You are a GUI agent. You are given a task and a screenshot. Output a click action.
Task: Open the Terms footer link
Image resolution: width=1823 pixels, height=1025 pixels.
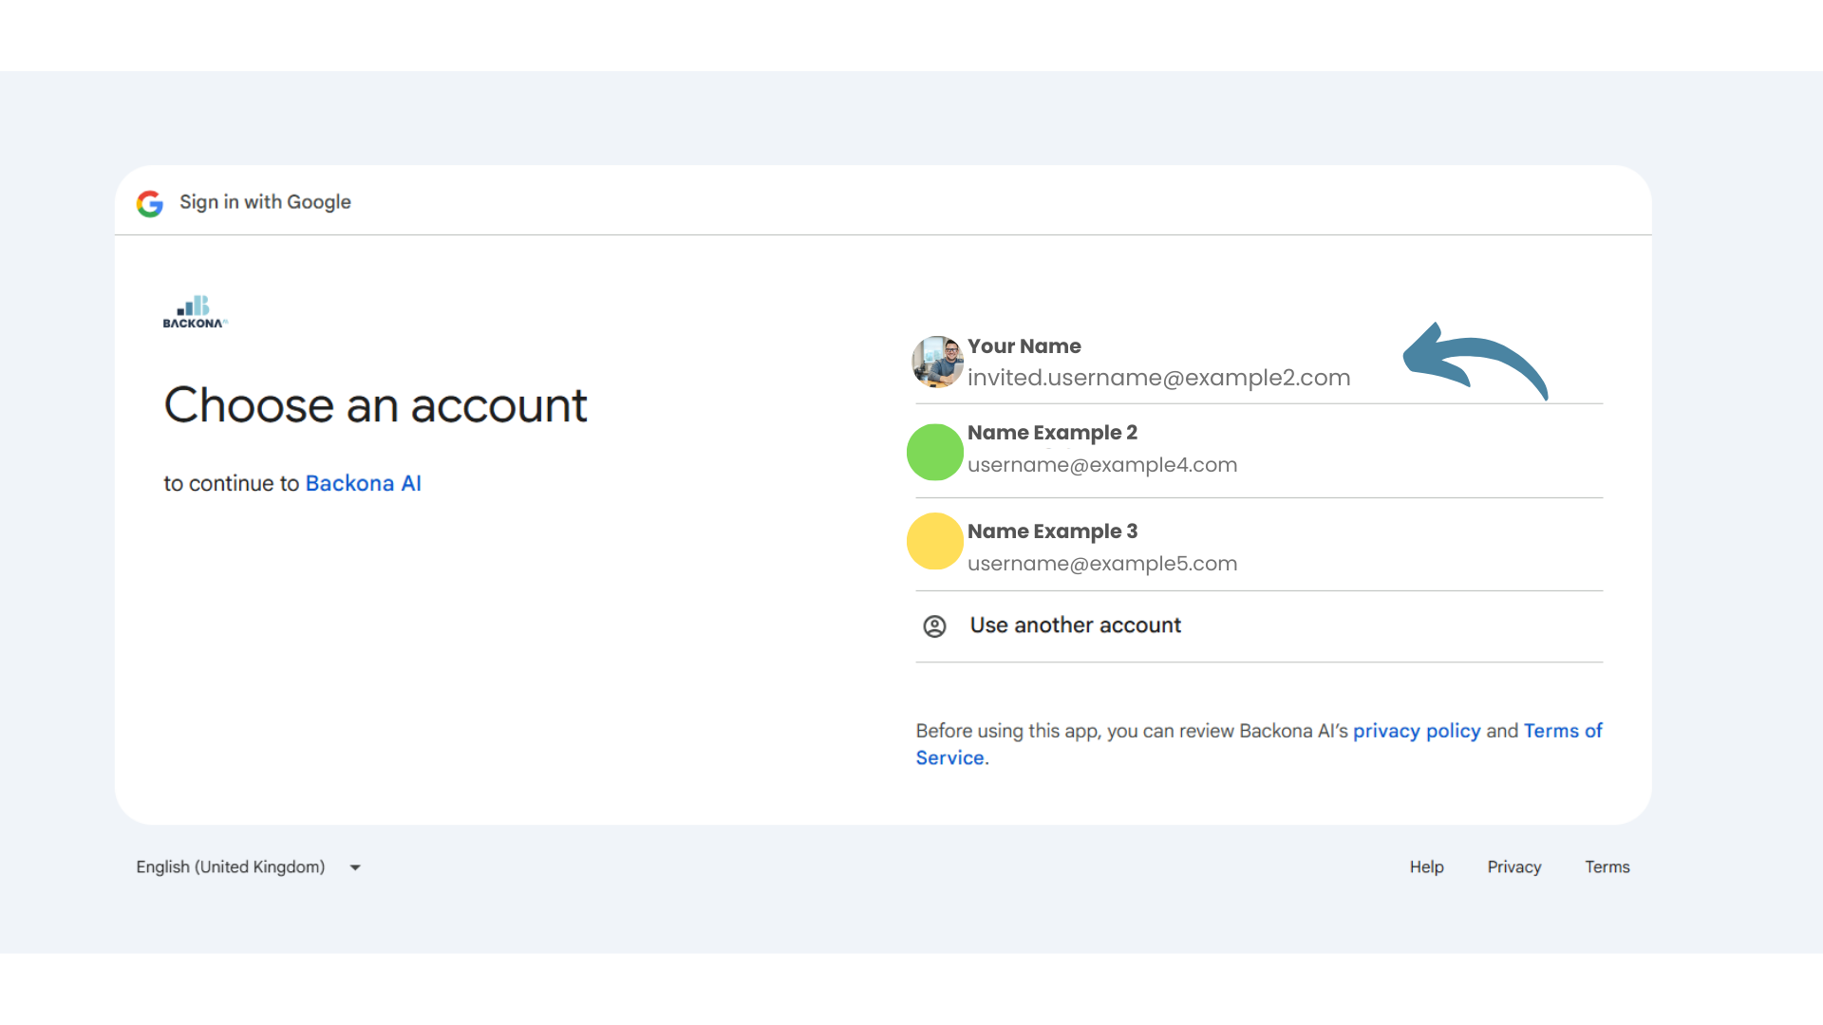click(1607, 867)
